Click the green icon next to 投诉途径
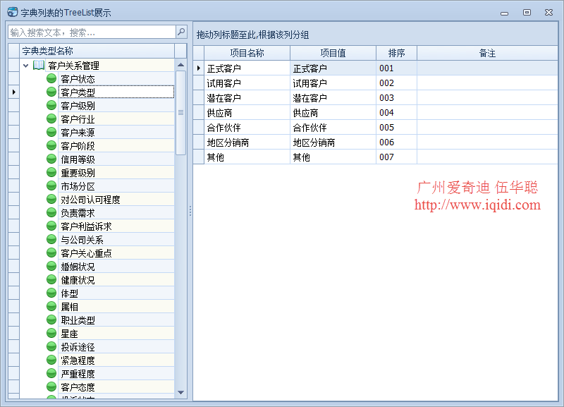 51,346
